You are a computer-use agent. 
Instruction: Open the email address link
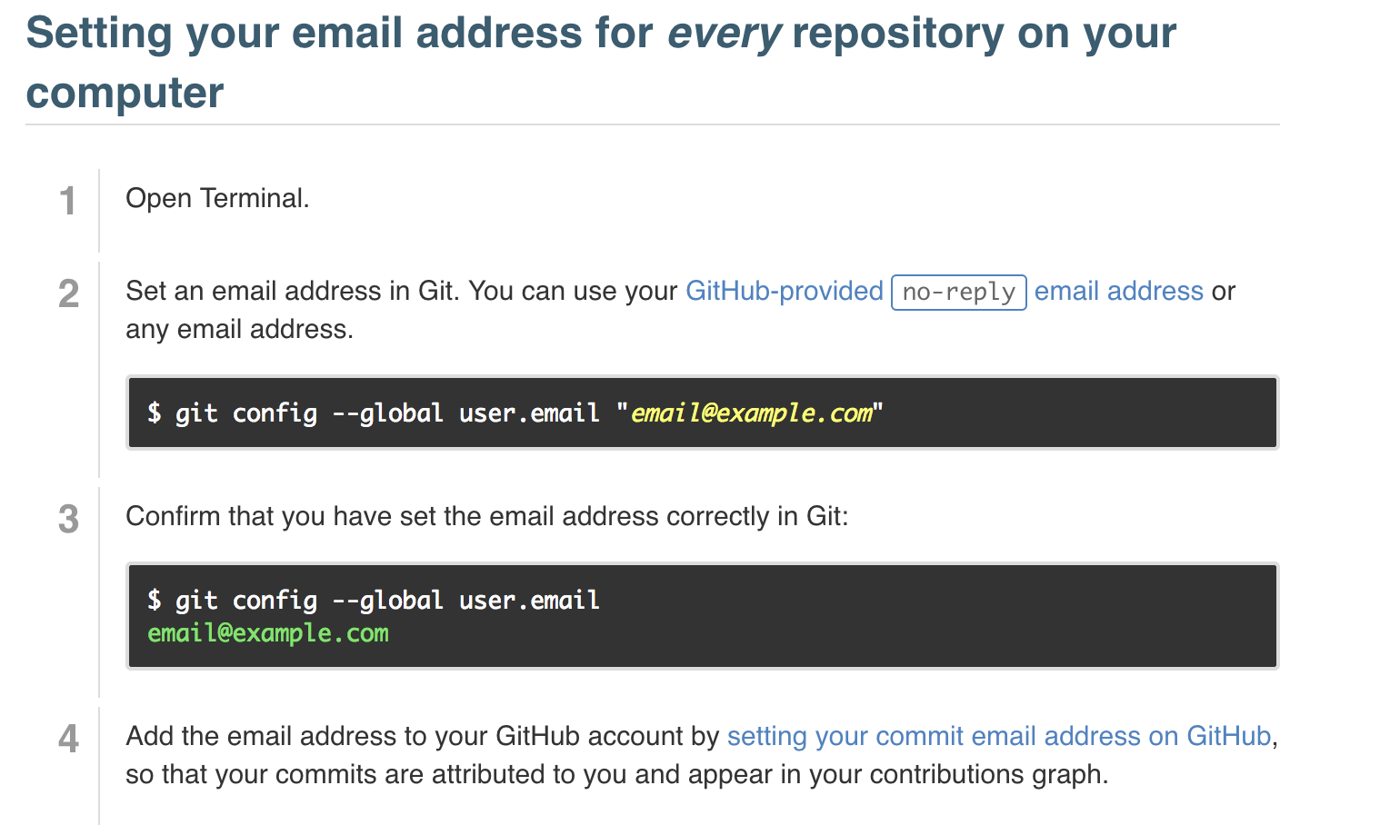point(1119,291)
